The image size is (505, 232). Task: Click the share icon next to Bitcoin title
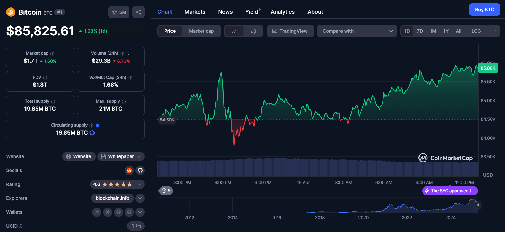[x=138, y=12]
